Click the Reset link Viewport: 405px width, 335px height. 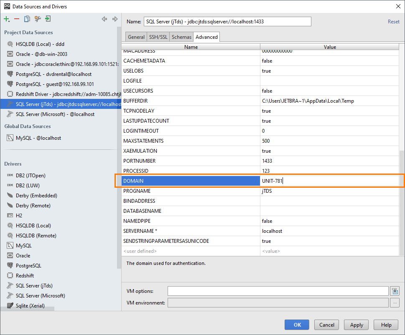pyautogui.click(x=393, y=22)
